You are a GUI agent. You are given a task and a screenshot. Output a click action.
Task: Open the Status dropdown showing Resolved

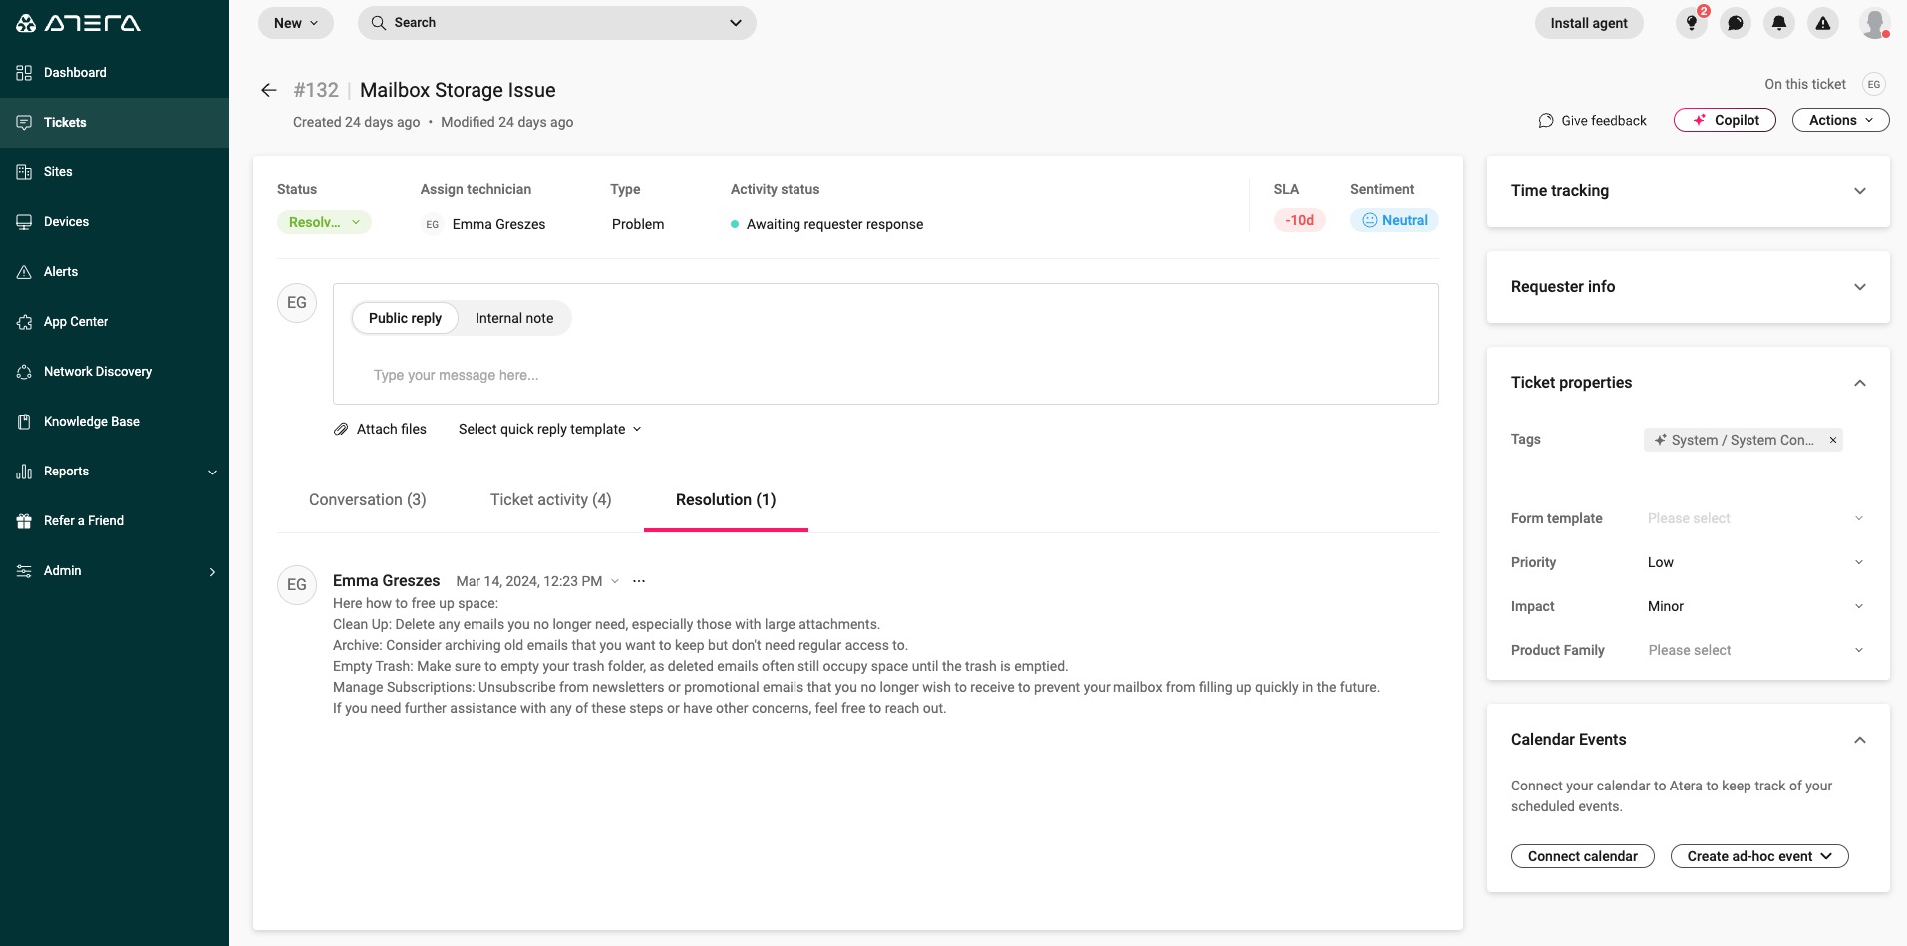pos(324,222)
